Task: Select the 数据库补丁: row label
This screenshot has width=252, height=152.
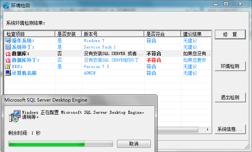Action: [25, 60]
